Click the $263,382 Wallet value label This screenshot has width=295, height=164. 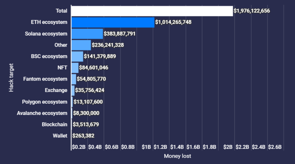[83, 136]
